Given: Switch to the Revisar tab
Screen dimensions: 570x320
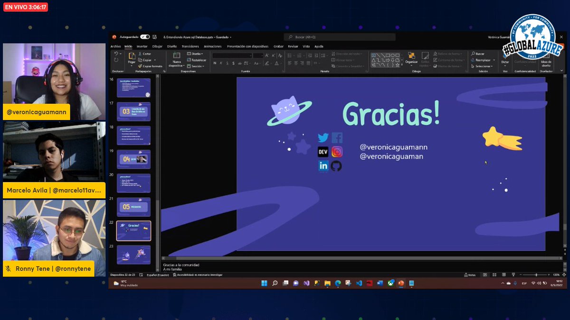Looking at the screenshot, I should tap(293, 46).
